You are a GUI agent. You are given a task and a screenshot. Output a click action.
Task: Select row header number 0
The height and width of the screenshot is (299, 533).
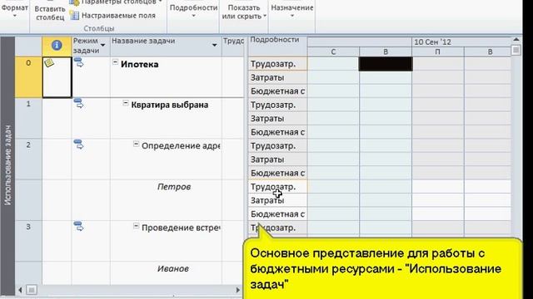pos(28,77)
